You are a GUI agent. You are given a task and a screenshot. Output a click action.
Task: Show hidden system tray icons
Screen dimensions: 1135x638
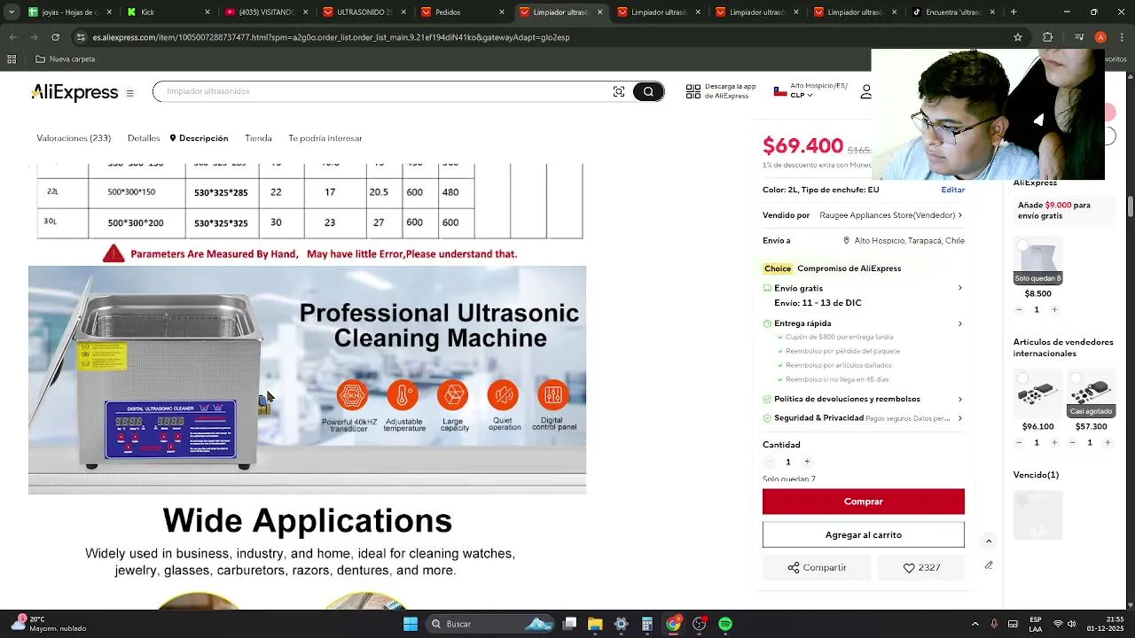975,624
